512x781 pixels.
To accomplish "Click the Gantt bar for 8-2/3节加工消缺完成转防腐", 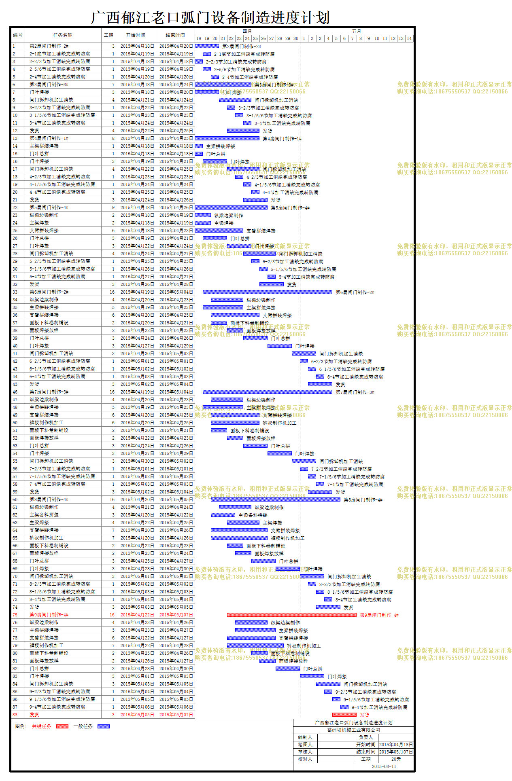I will click(312, 584).
